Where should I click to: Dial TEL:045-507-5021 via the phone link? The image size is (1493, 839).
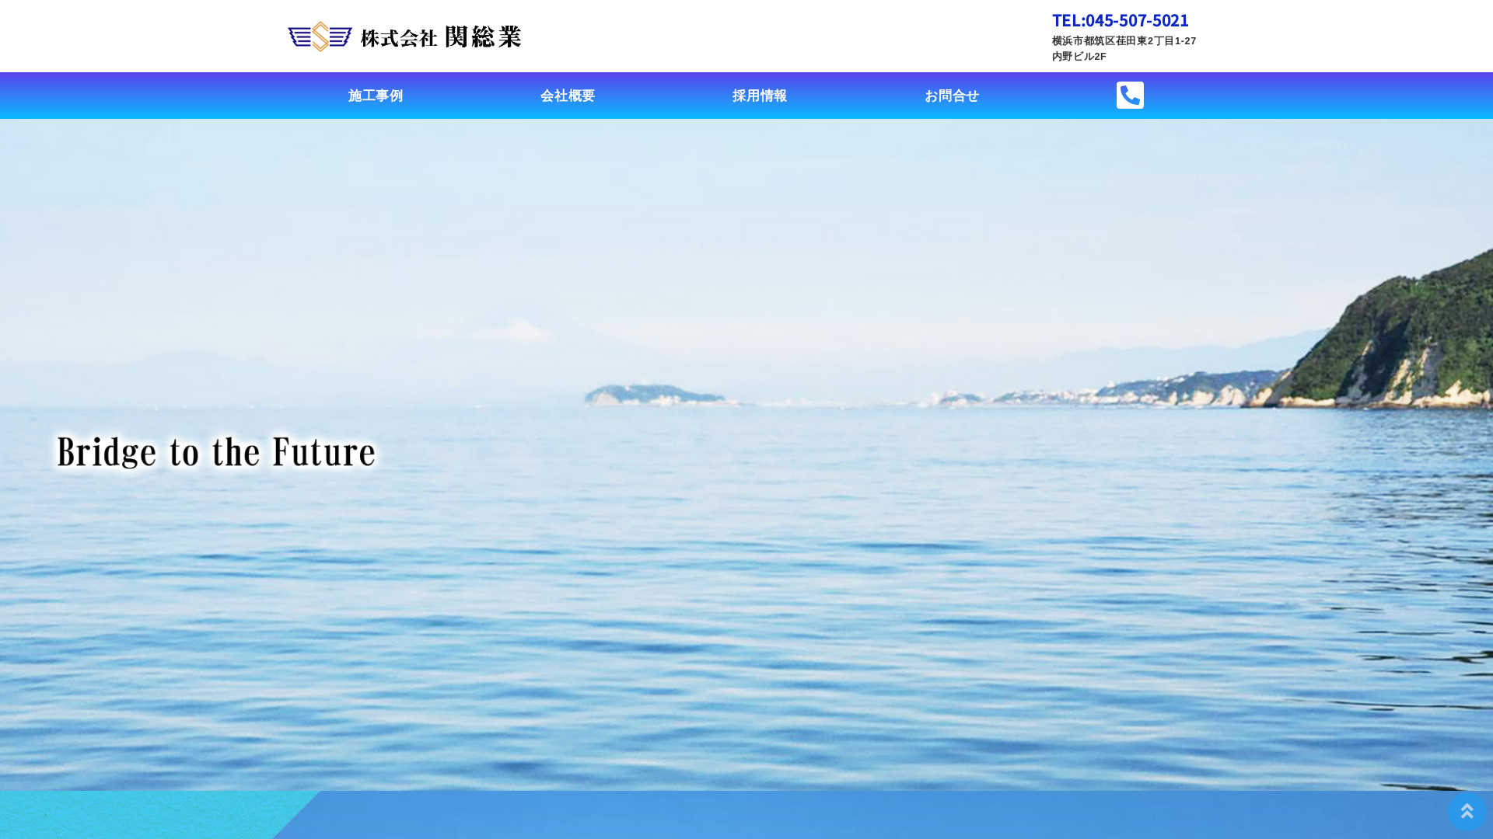point(1120,20)
